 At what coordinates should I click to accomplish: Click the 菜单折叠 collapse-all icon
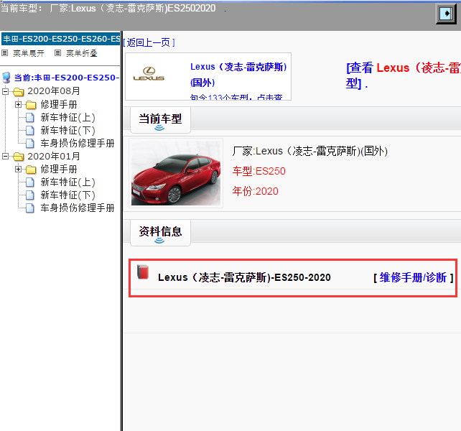(x=57, y=53)
